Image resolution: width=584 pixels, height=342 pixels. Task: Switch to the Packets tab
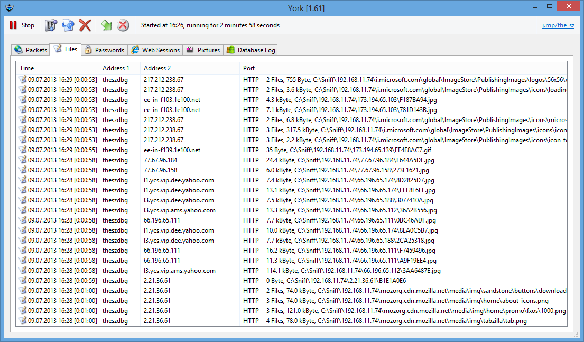point(31,50)
